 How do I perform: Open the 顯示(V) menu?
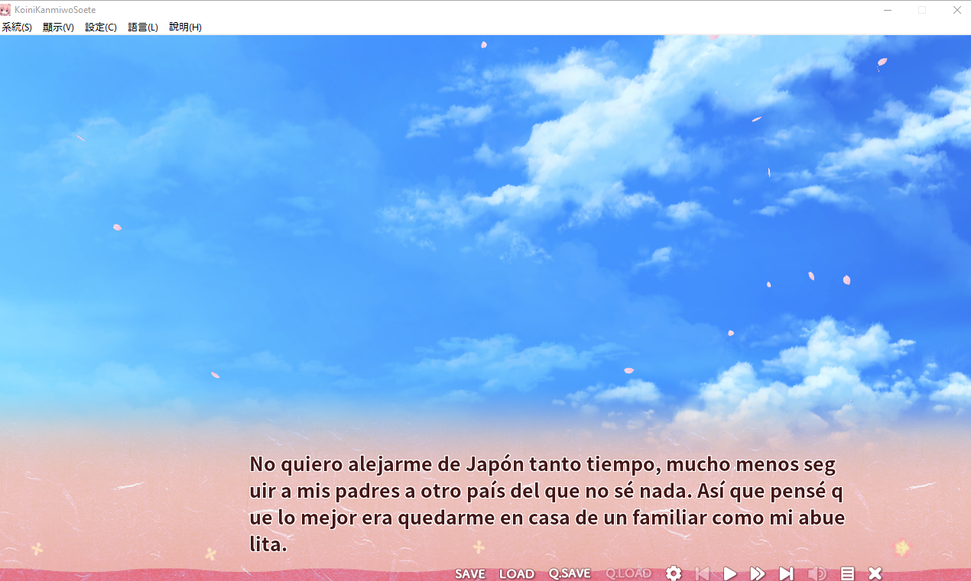59,27
